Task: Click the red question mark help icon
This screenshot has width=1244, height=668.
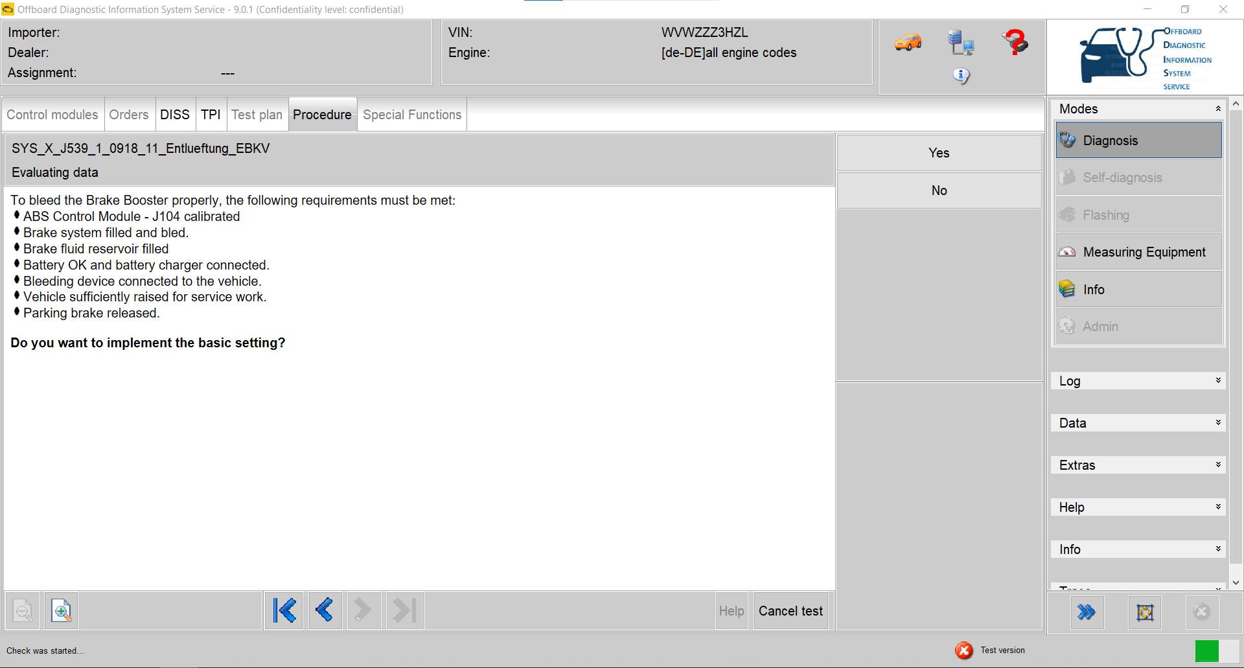Action: [x=1014, y=43]
